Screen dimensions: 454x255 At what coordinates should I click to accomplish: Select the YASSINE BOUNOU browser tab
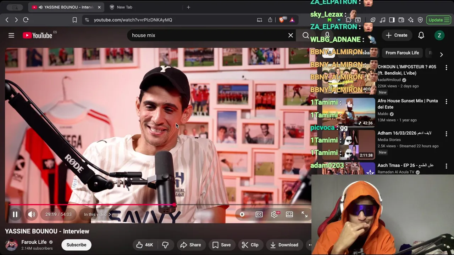coord(66,7)
